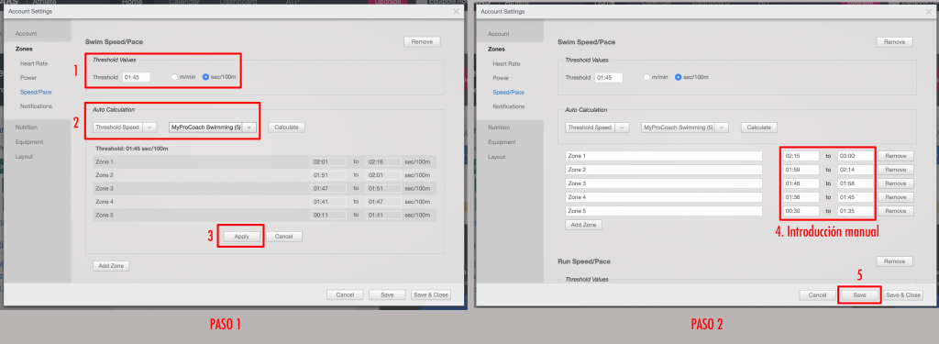Click Add Zone in PASO 1 window
This screenshot has height=344, width=939.
pyautogui.click(x=111, y=265)
